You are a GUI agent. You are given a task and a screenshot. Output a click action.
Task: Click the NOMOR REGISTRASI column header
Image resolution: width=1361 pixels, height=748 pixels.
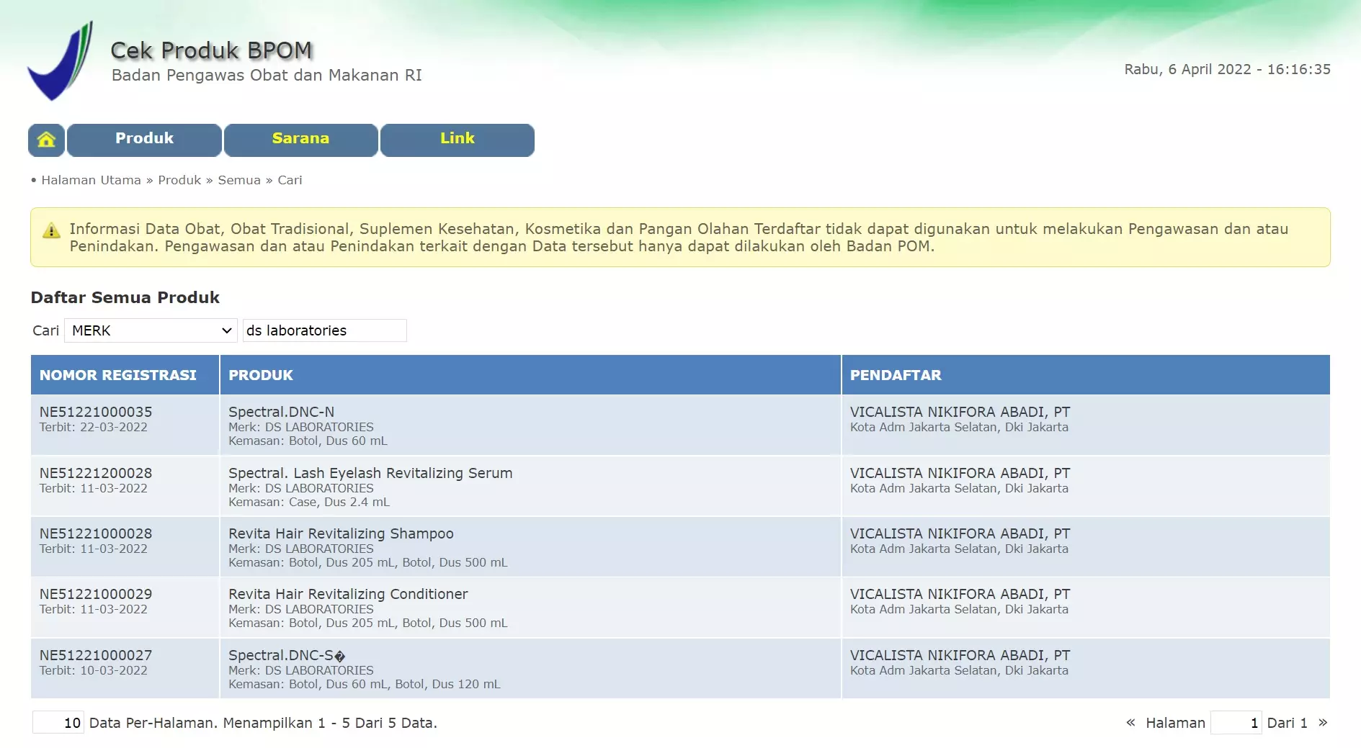coord(125,375)
